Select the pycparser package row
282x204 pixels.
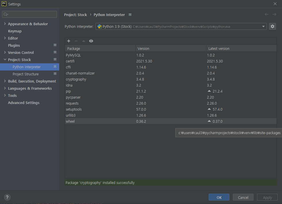pyautogui.click(x=171, y=97)
